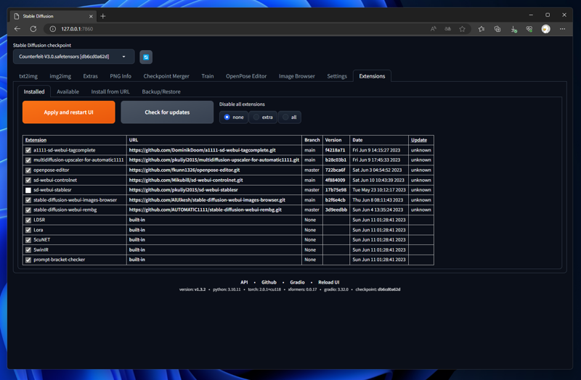Viewport: 581px width, 380px height.
Task: Select 'extra' disable extensions option
Action: [263, 117]
